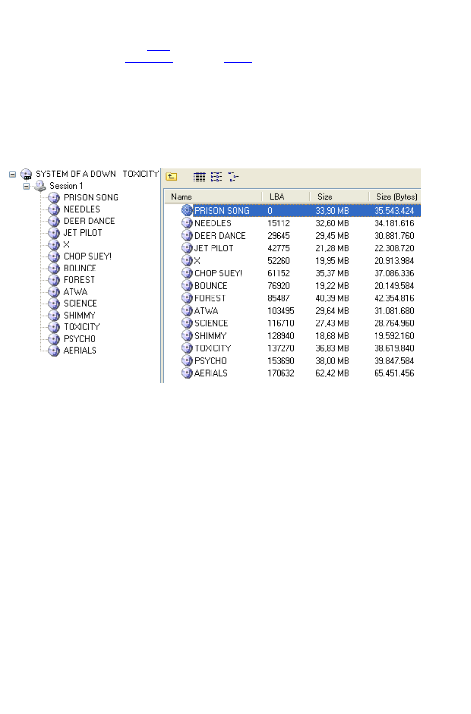The height and width of the screenshot is (714, 471).
Task: Click the DEER DANCE track icon in list
Action: click(x=187, y=235)
